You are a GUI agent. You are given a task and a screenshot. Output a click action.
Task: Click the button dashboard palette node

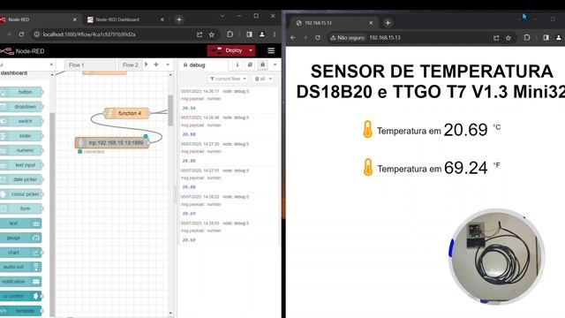[21, 92]
